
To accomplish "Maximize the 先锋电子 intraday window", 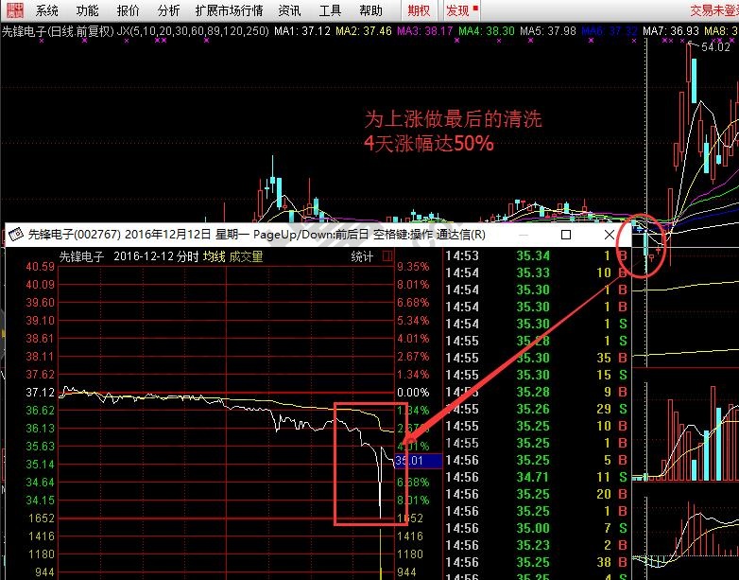I will click(x=566, y=235).
